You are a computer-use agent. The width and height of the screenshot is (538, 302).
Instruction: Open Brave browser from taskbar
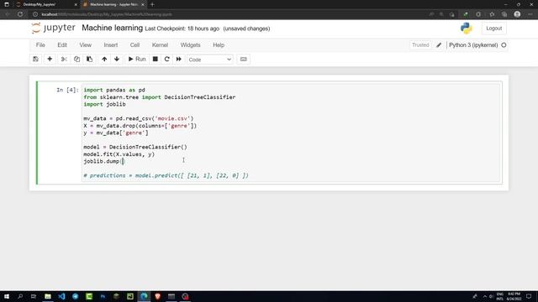pyautogui.click(x=157, y=296)
